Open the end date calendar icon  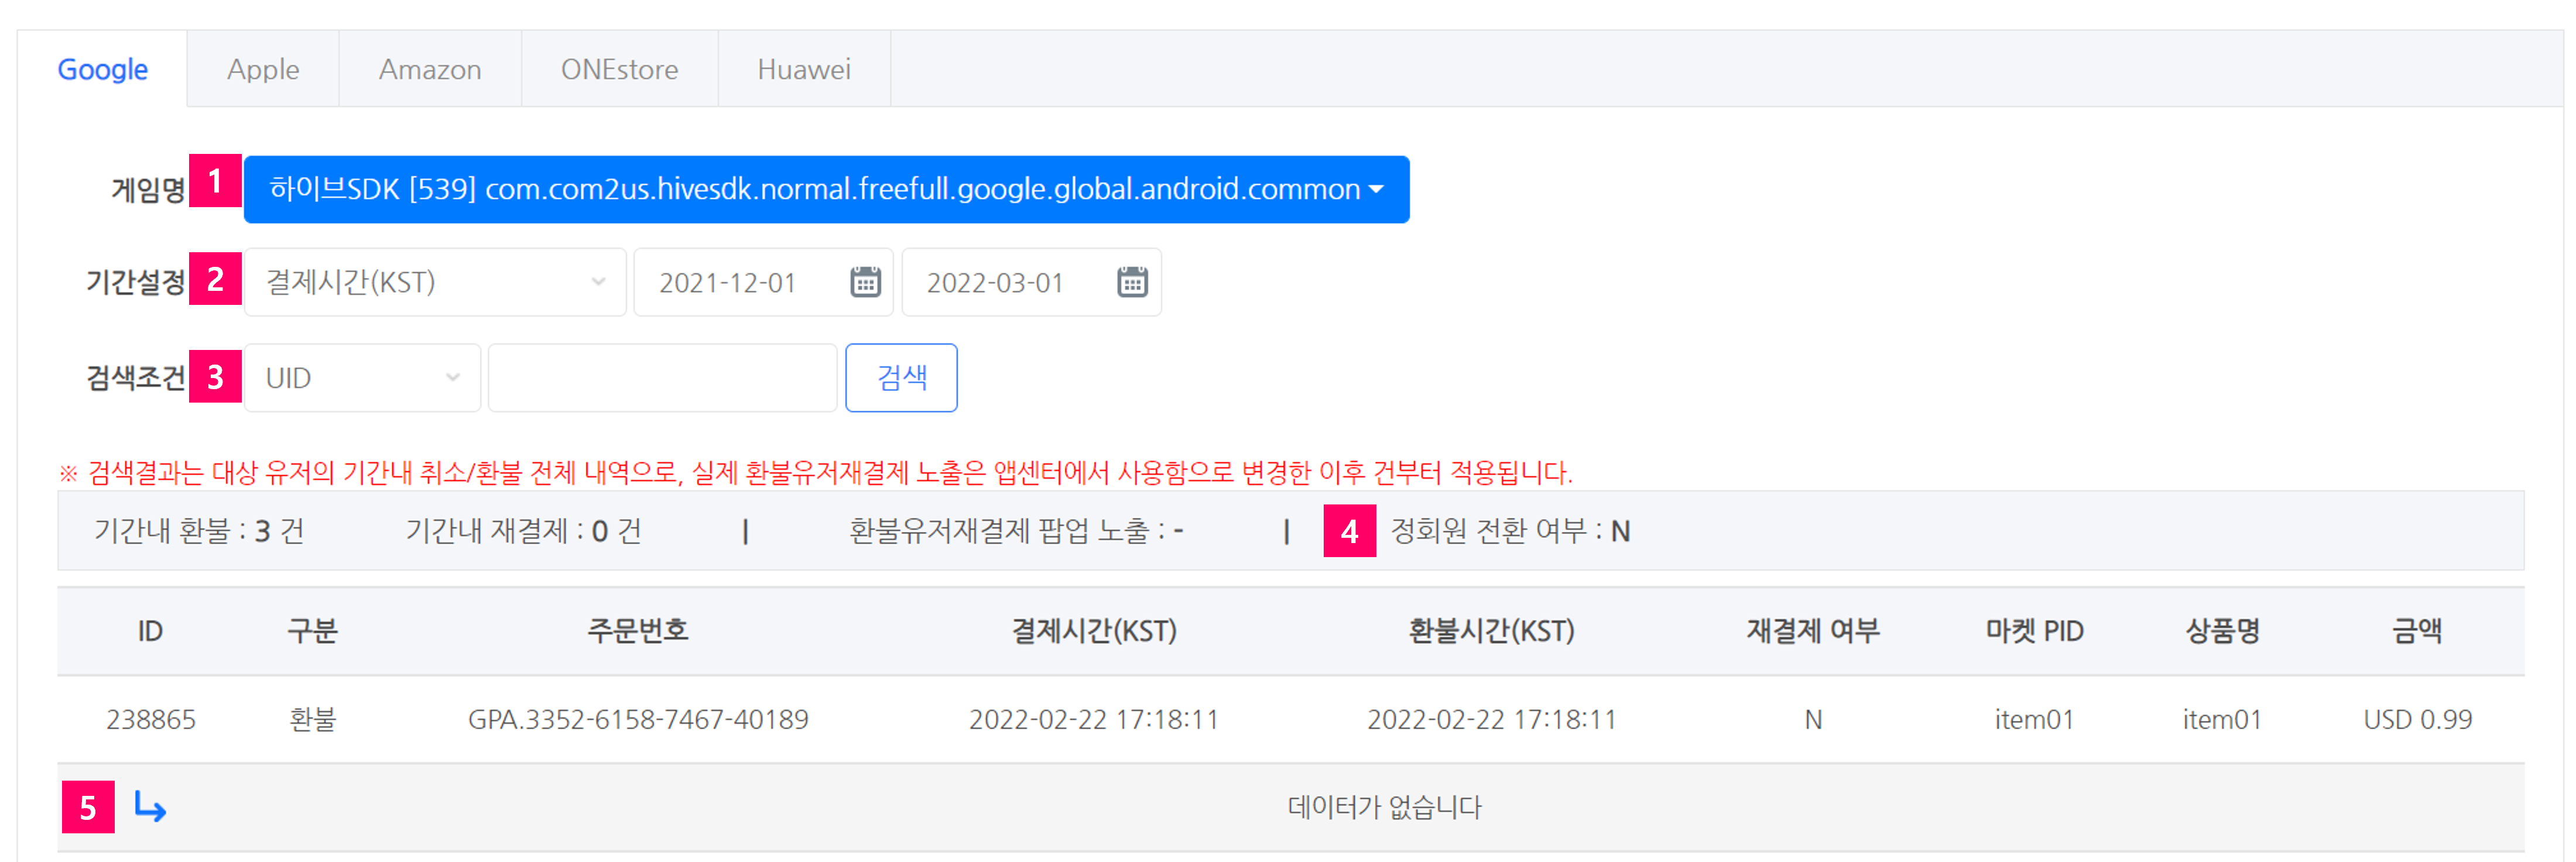pos(1132,282)
